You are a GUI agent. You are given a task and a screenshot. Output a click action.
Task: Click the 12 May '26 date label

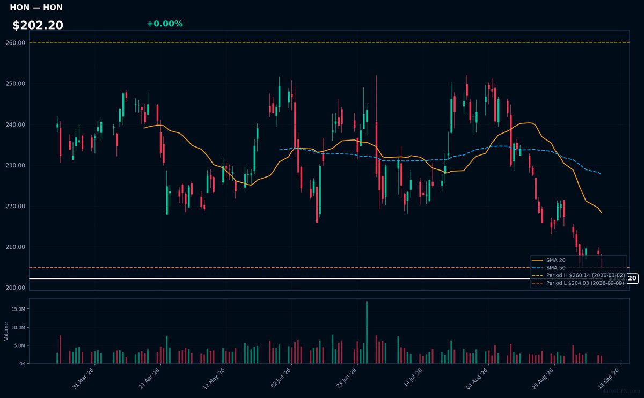[215, 378]
